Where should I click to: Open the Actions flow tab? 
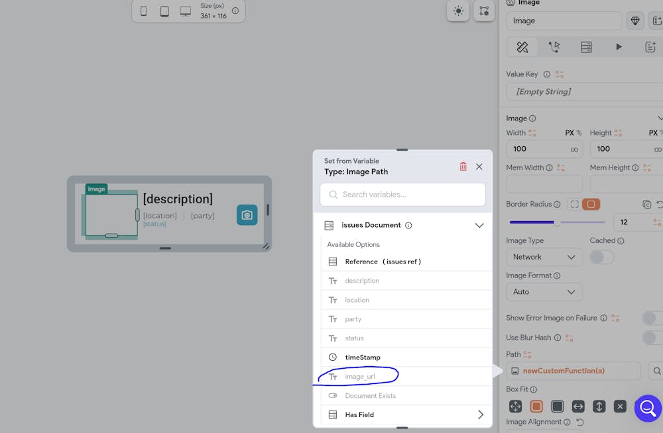pos(554,47)
